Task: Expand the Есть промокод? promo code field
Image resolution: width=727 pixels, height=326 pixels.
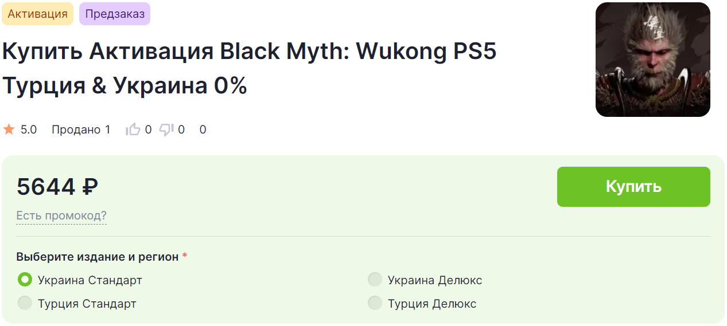Action: pyautogui.click(x=61, y=216)
